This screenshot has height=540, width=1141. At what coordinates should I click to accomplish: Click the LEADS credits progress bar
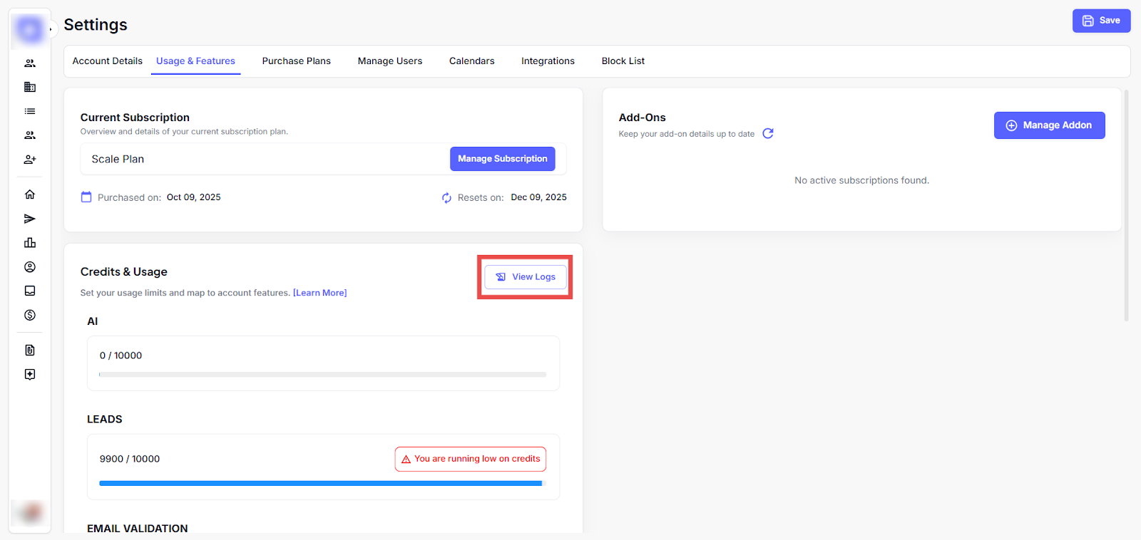tap(322, 483)
